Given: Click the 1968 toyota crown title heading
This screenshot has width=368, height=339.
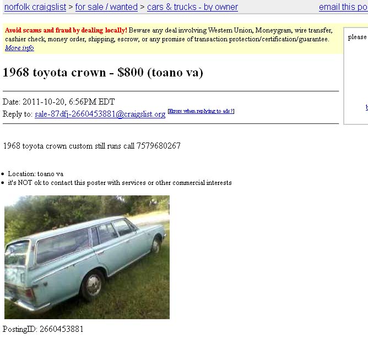Looking at the screenshot, I should (103, 72).
